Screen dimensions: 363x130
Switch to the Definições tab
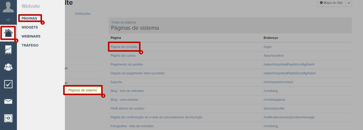click(x=83, y=14)
